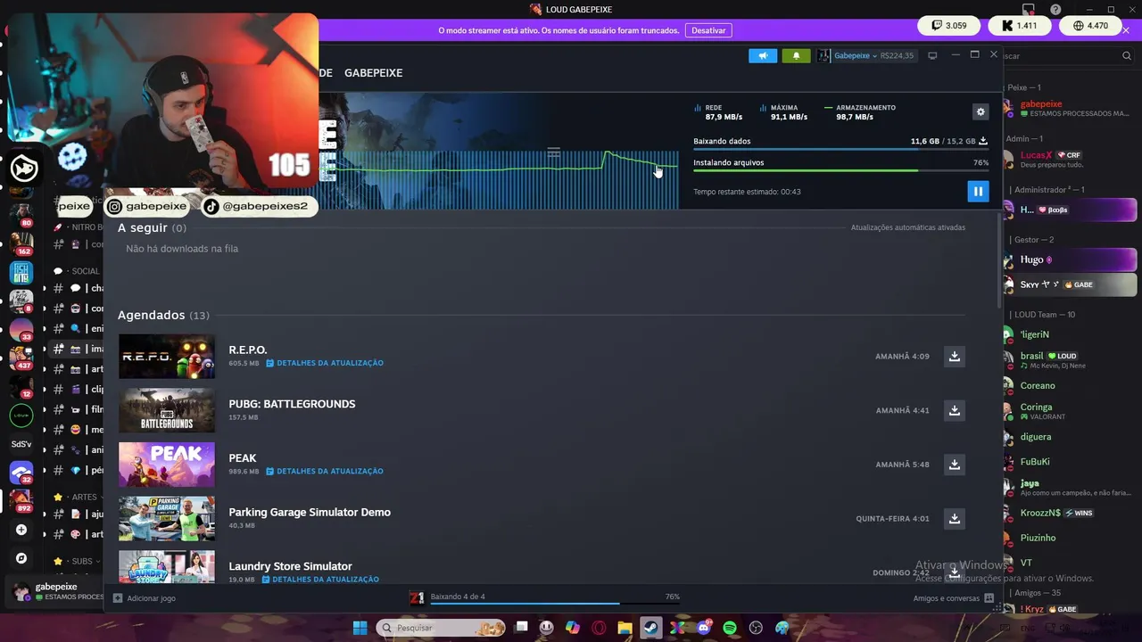Click the Discord search magnifier icon

click(x=1127, y=55)
